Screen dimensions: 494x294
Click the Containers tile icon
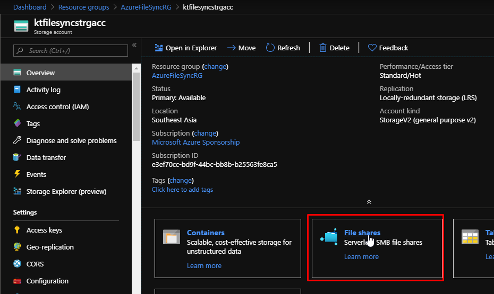point(172,237)
